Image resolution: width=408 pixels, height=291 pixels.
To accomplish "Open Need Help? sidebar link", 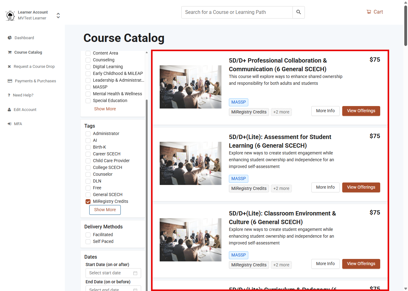I will point(23,95).
